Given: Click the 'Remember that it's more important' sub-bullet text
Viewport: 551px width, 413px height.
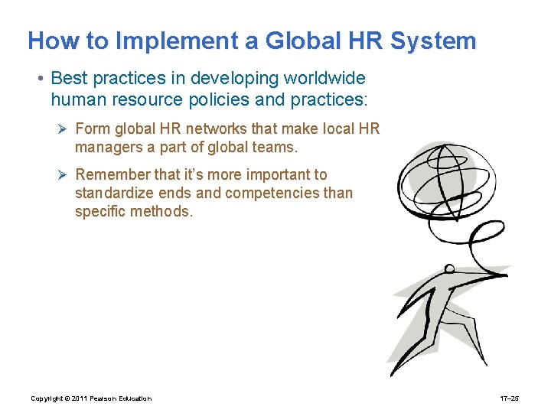Looking at the screenshot, I should coord(214,193).
